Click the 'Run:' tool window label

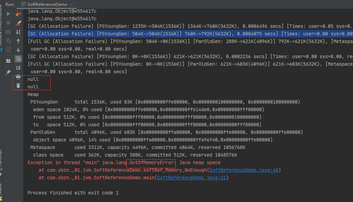(x=10, y=4)
